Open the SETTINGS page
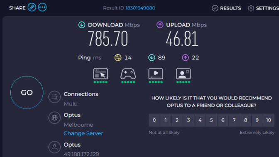 coord(267,8)
